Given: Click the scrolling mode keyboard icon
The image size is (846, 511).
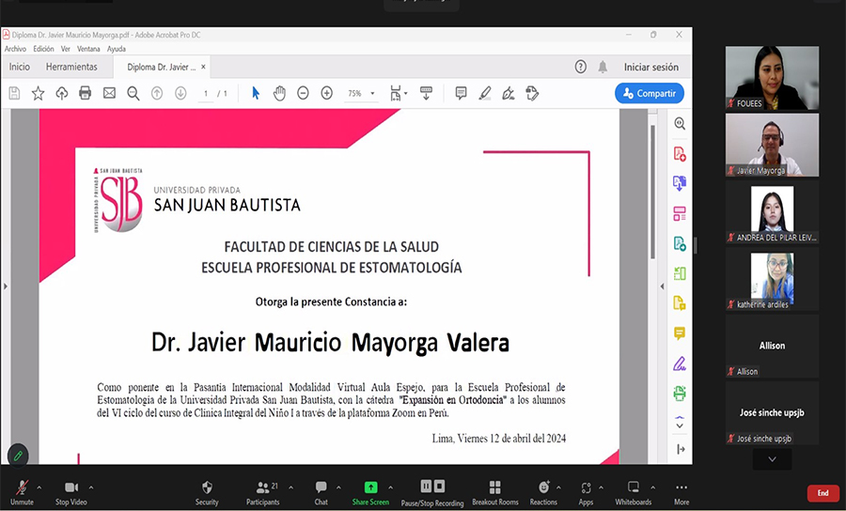Looking at the screenshot, I should pyautogui.click(x=426, y=93).
